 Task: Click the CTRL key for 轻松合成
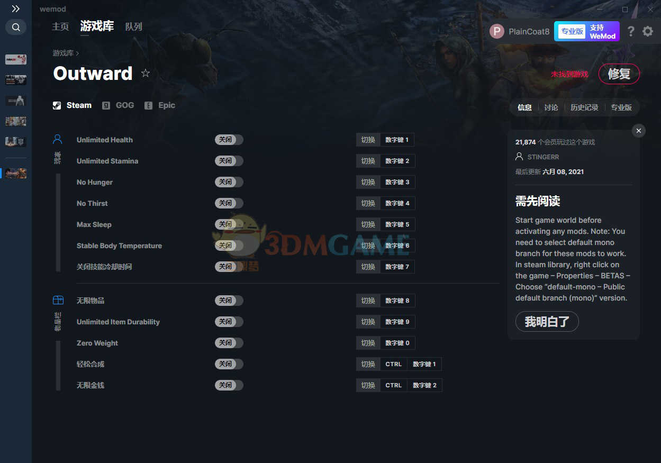click(394, 364)
